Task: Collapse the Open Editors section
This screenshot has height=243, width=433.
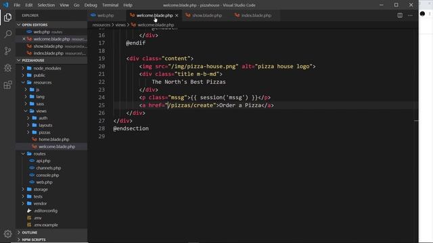Action: coord(51,25)
